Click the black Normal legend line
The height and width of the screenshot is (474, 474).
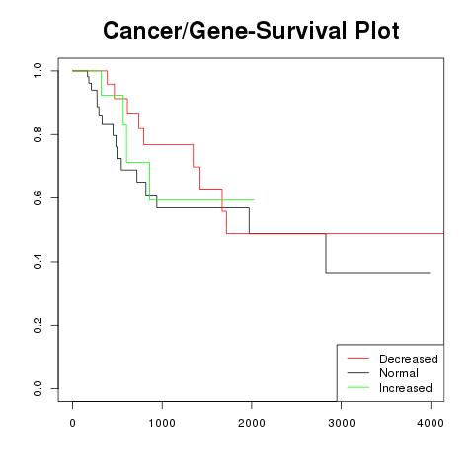click(x=358, y=373)
